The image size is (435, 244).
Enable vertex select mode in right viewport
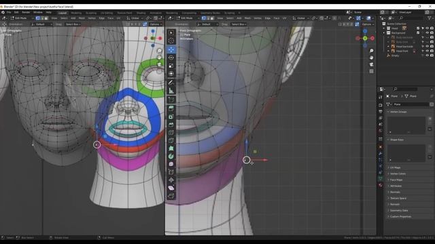coord(204,18)
